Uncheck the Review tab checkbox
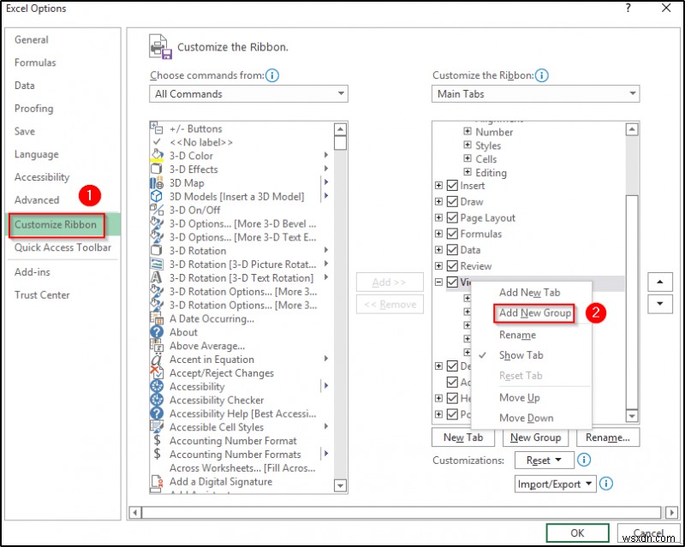The width and height of the screenshot is (685, 547). 451,266
